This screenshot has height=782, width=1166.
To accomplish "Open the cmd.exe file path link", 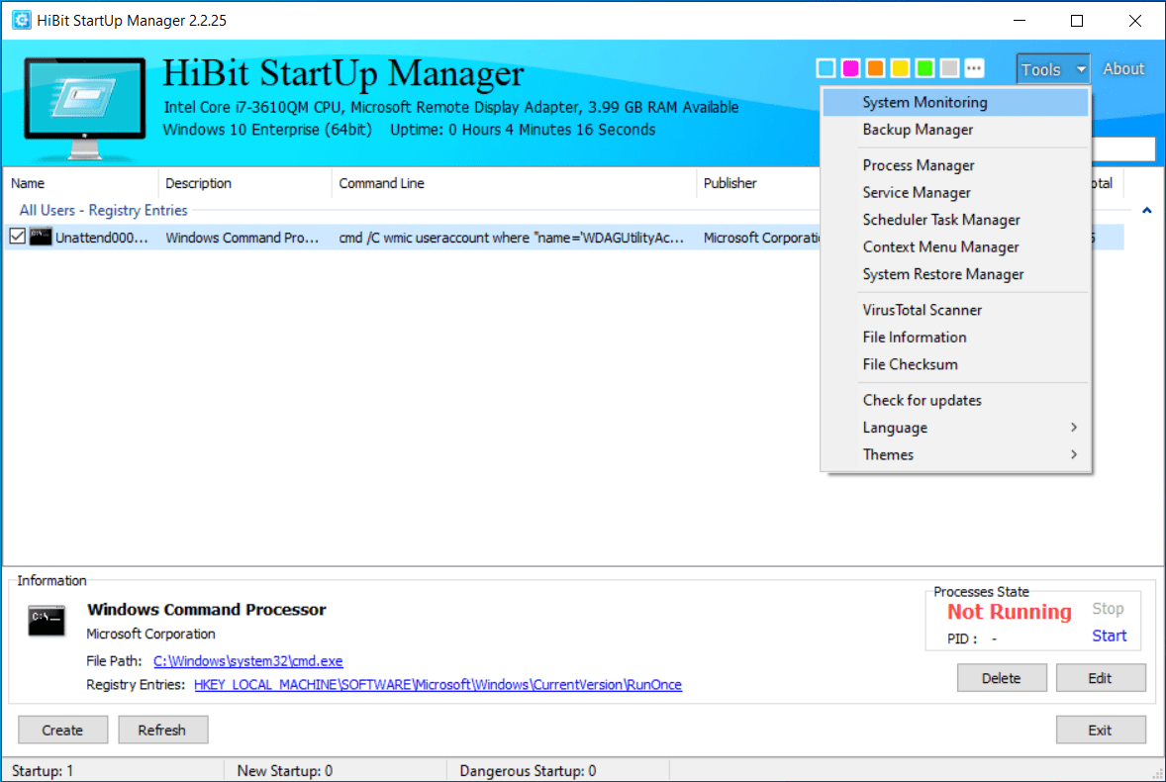I will tap(247, 661).
